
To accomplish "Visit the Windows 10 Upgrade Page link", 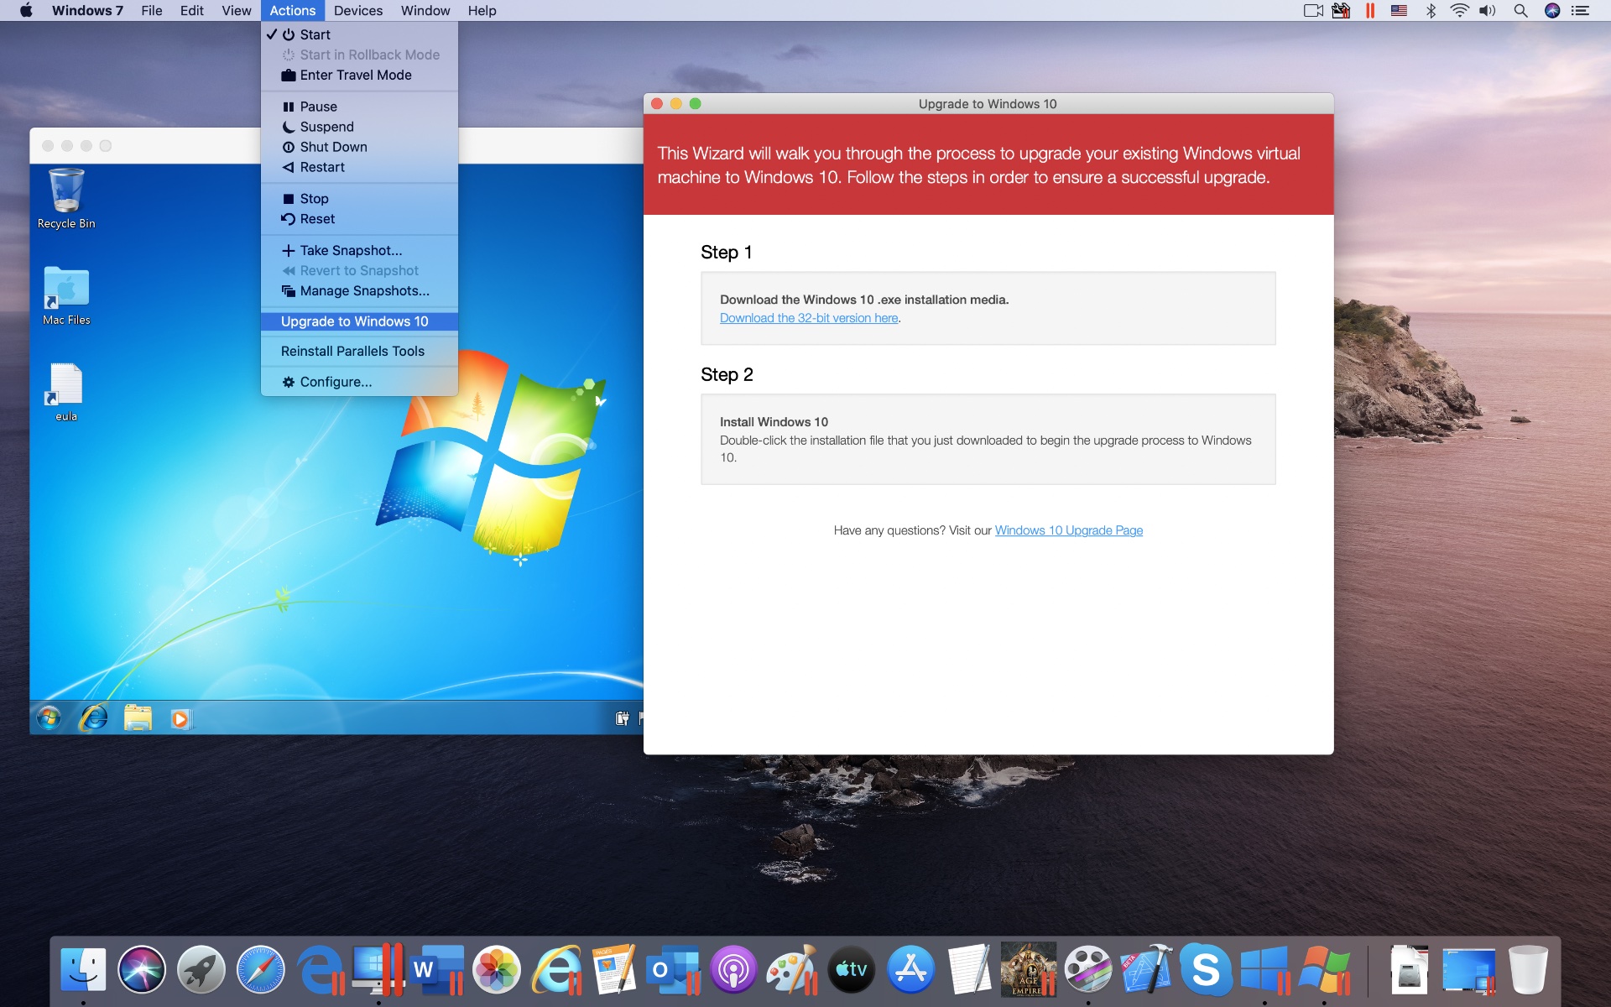I will click(x=1068, y=530).
